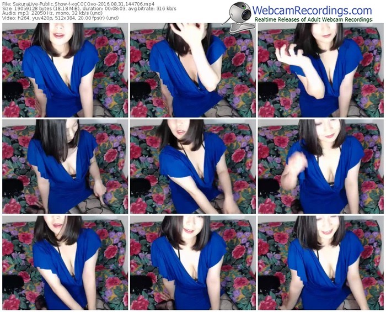Open the top-right video frame thumbnail
This screenshot has height=312, width=386.
point(321,70)
